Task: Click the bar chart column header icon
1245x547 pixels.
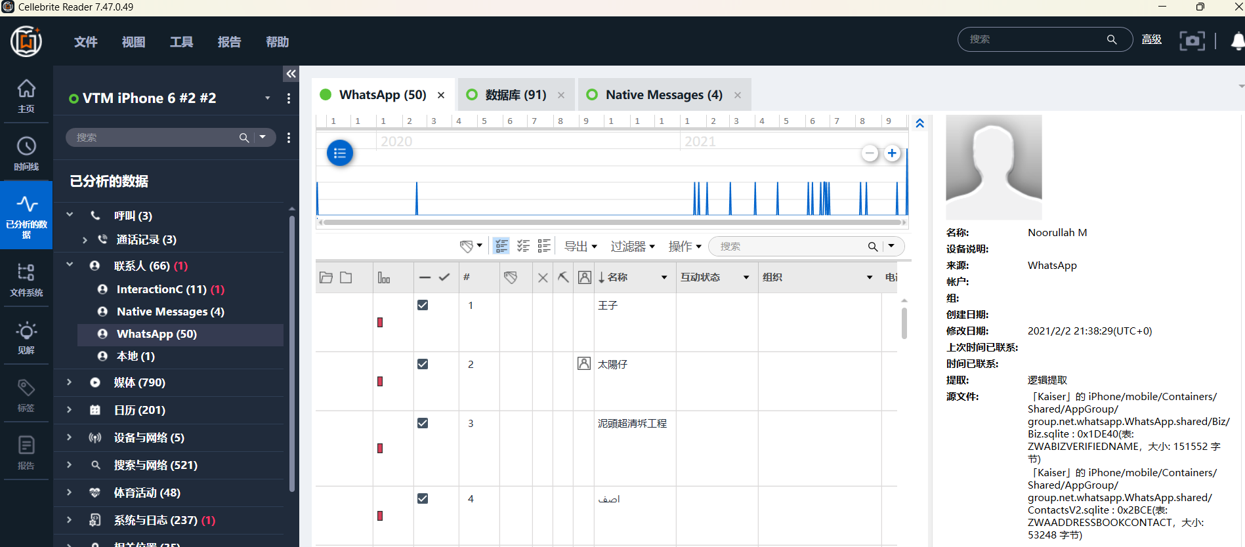Action: (384, 277)
